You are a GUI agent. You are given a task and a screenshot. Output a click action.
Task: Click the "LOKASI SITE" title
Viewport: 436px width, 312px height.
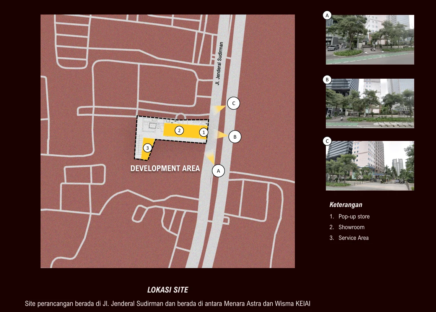(x=168, y=290)
